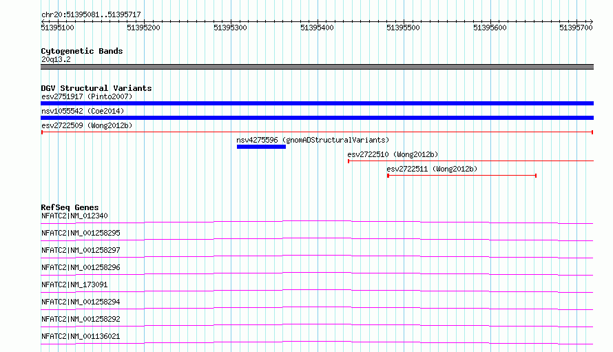Viewport: 613px width, 352px height.
Task: Select transcript NFATC2|NM_001258294
Action: [x=81, y=302]
